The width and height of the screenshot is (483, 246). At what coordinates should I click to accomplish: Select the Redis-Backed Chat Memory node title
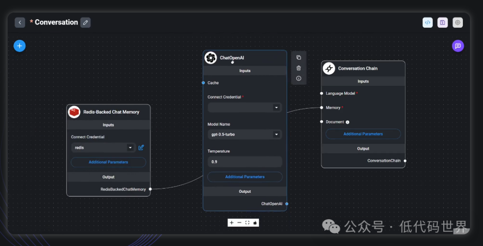(111, 112)
